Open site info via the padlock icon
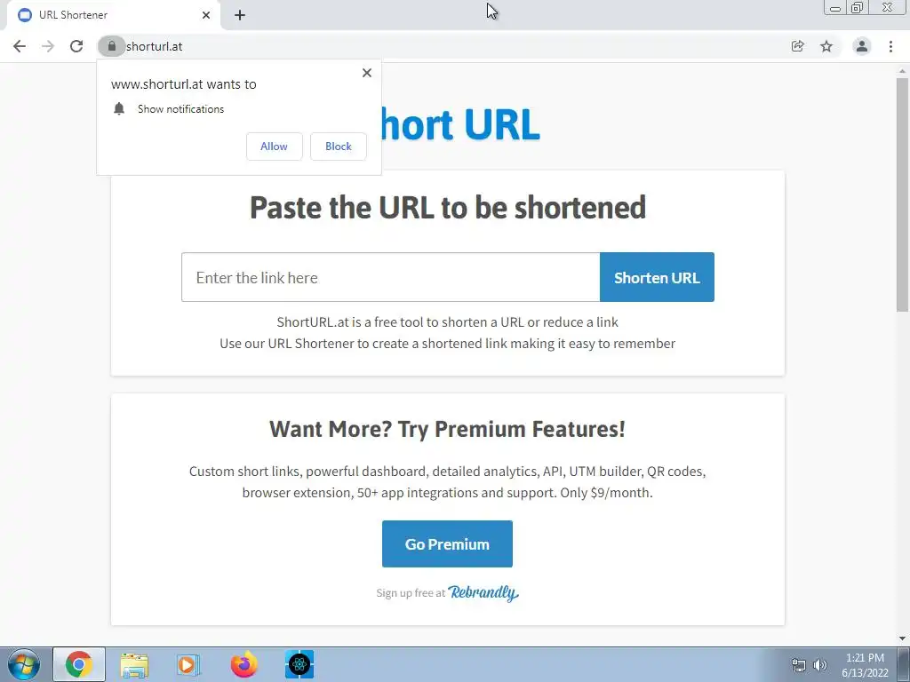This screenshot has height=682, width=910. point(111,46)
